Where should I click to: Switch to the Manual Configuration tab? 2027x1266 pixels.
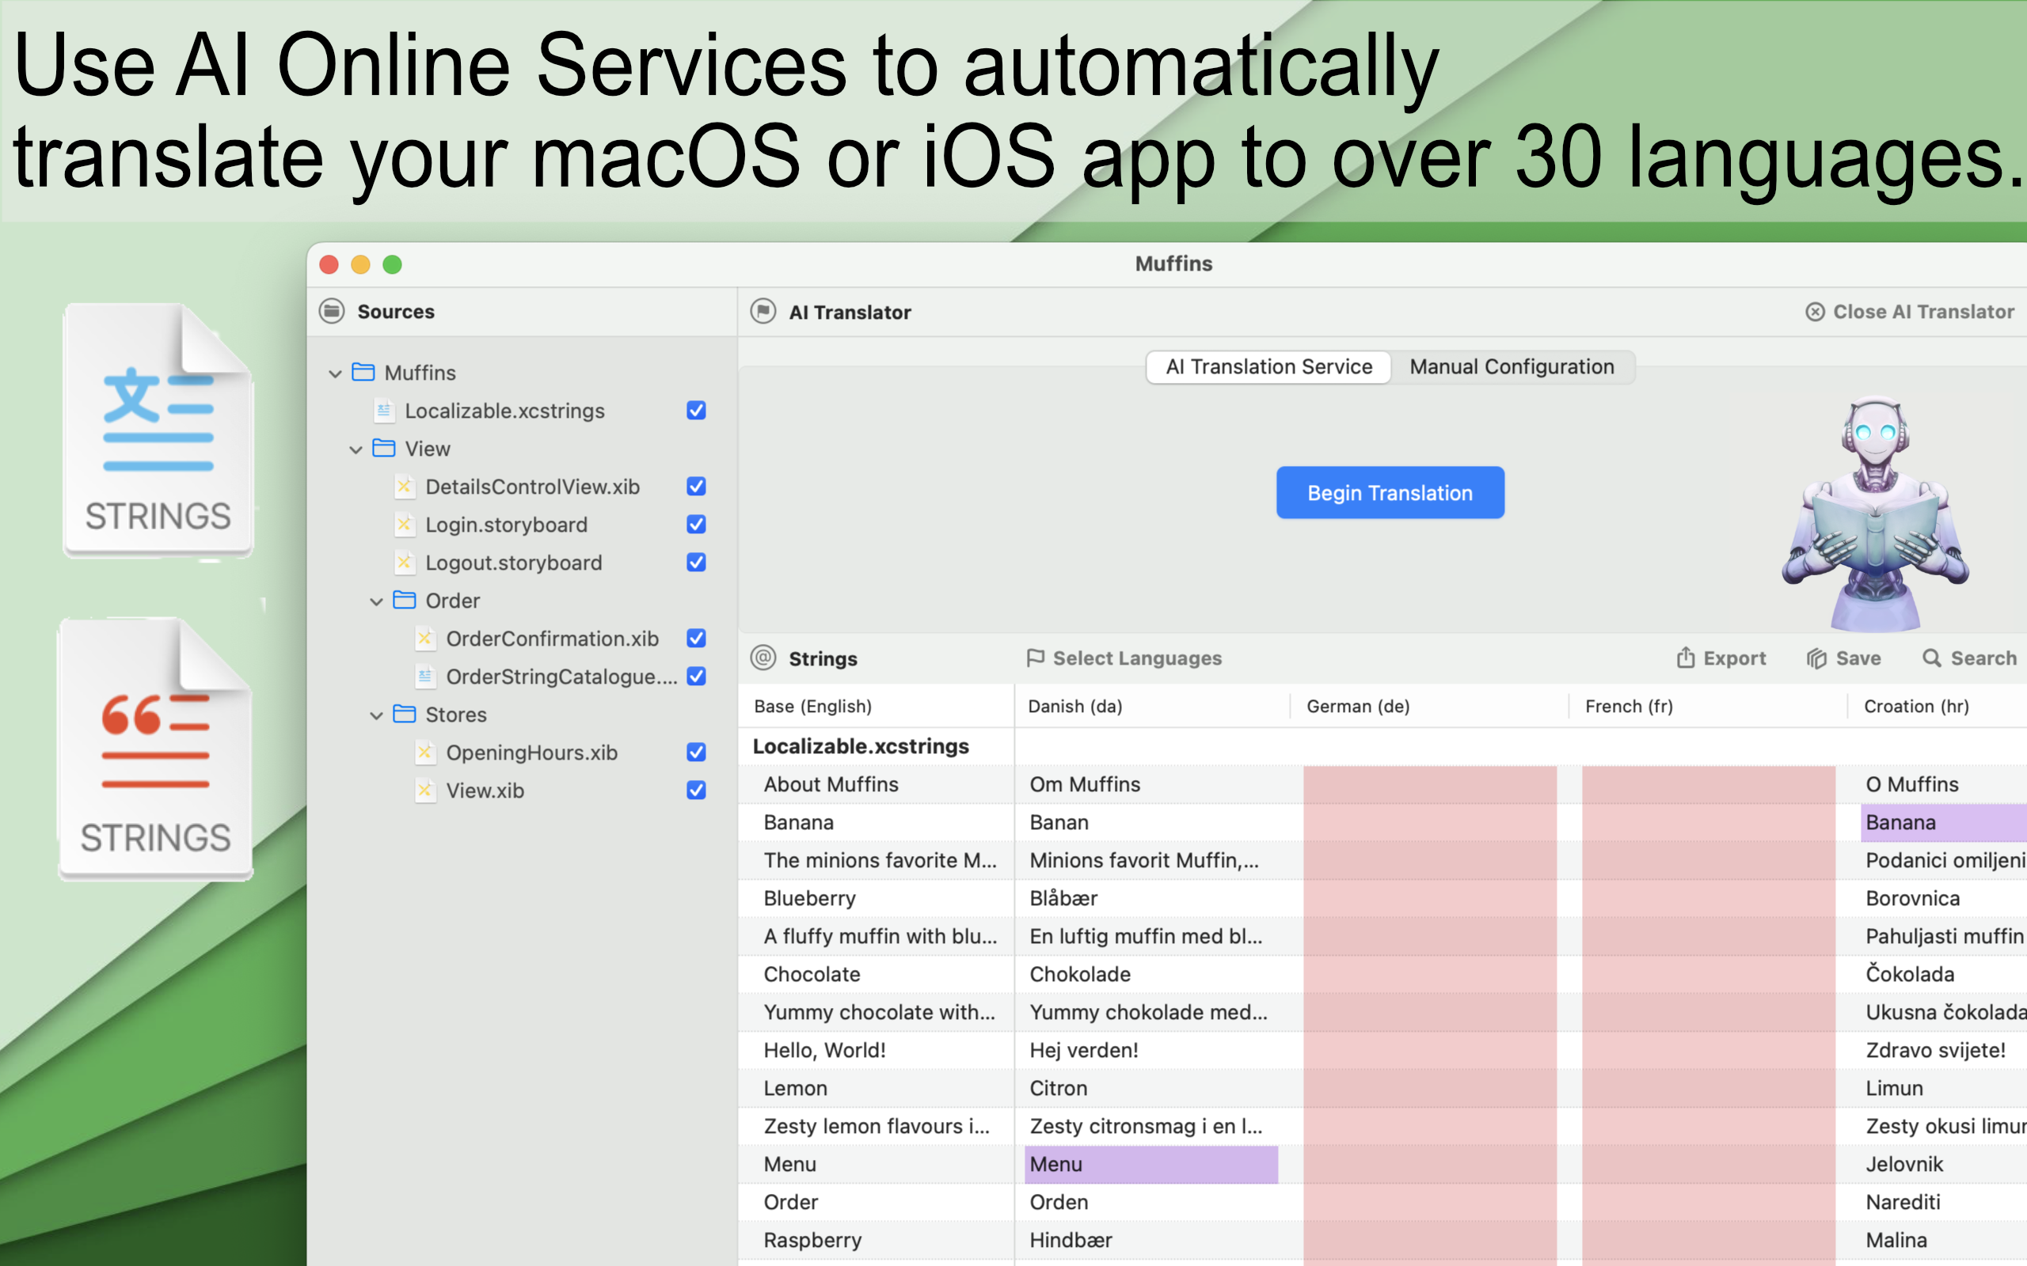pos(1512,366)
